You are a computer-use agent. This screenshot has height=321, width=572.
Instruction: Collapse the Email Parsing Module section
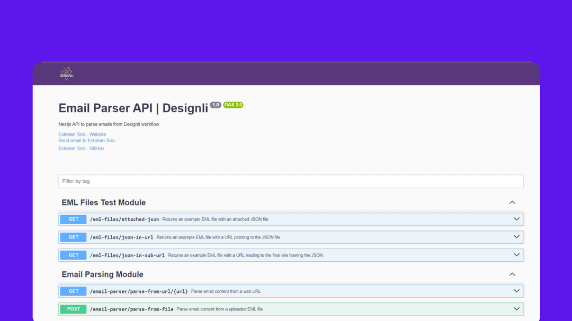coord(512,274)
